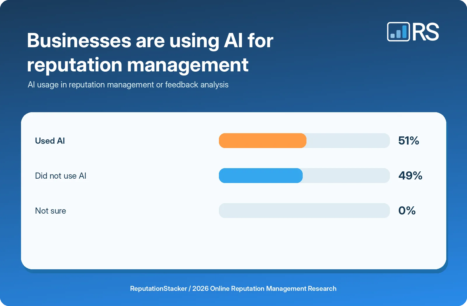Click the RS bar-chart logo icon
The width and height of the screenshot is (467, 306).
398,32
